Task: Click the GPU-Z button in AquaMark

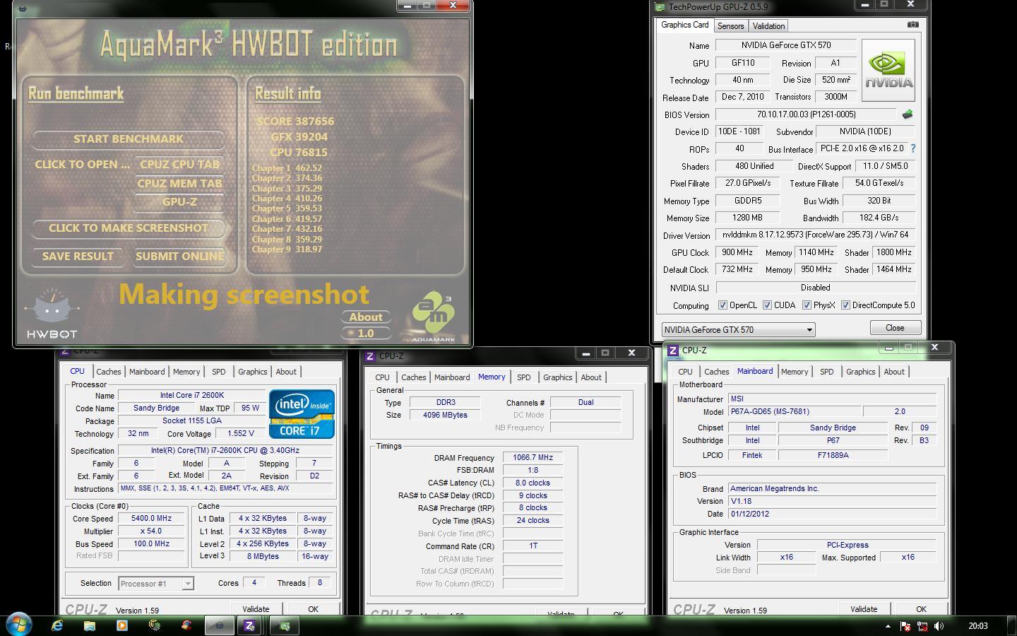Action: click(179, 202)
